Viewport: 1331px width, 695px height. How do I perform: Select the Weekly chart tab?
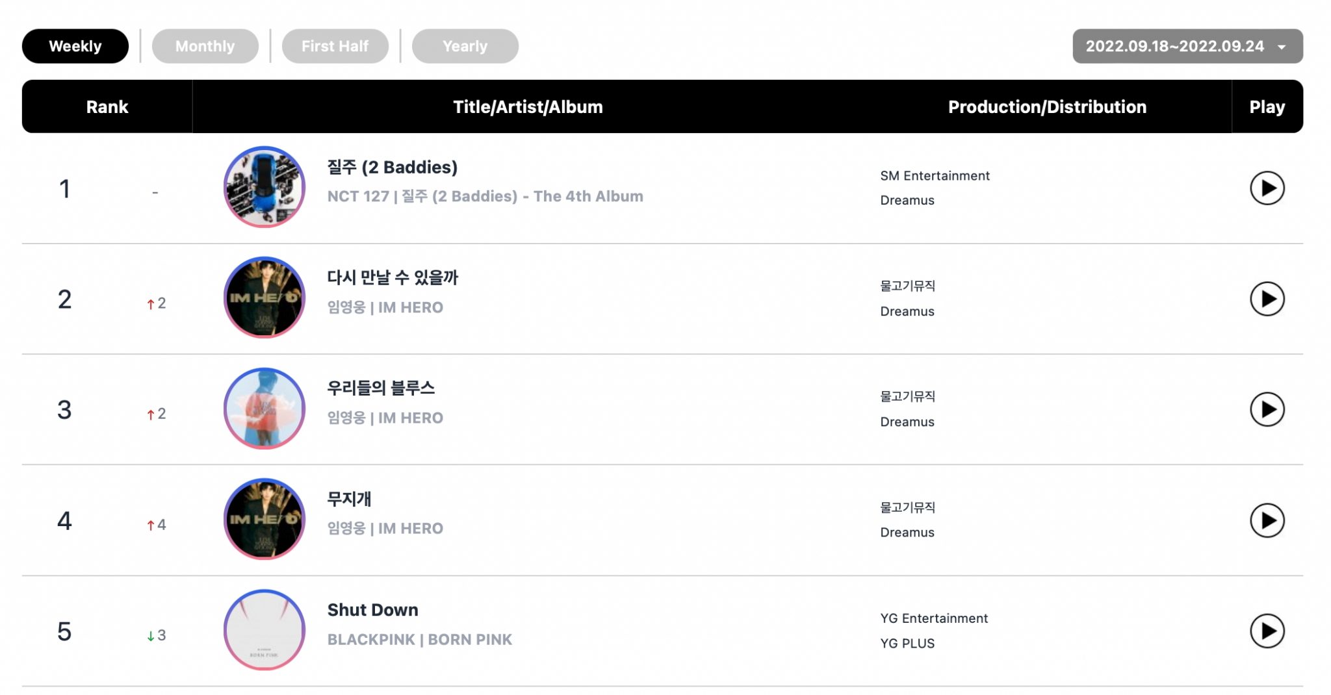point(75,46)
